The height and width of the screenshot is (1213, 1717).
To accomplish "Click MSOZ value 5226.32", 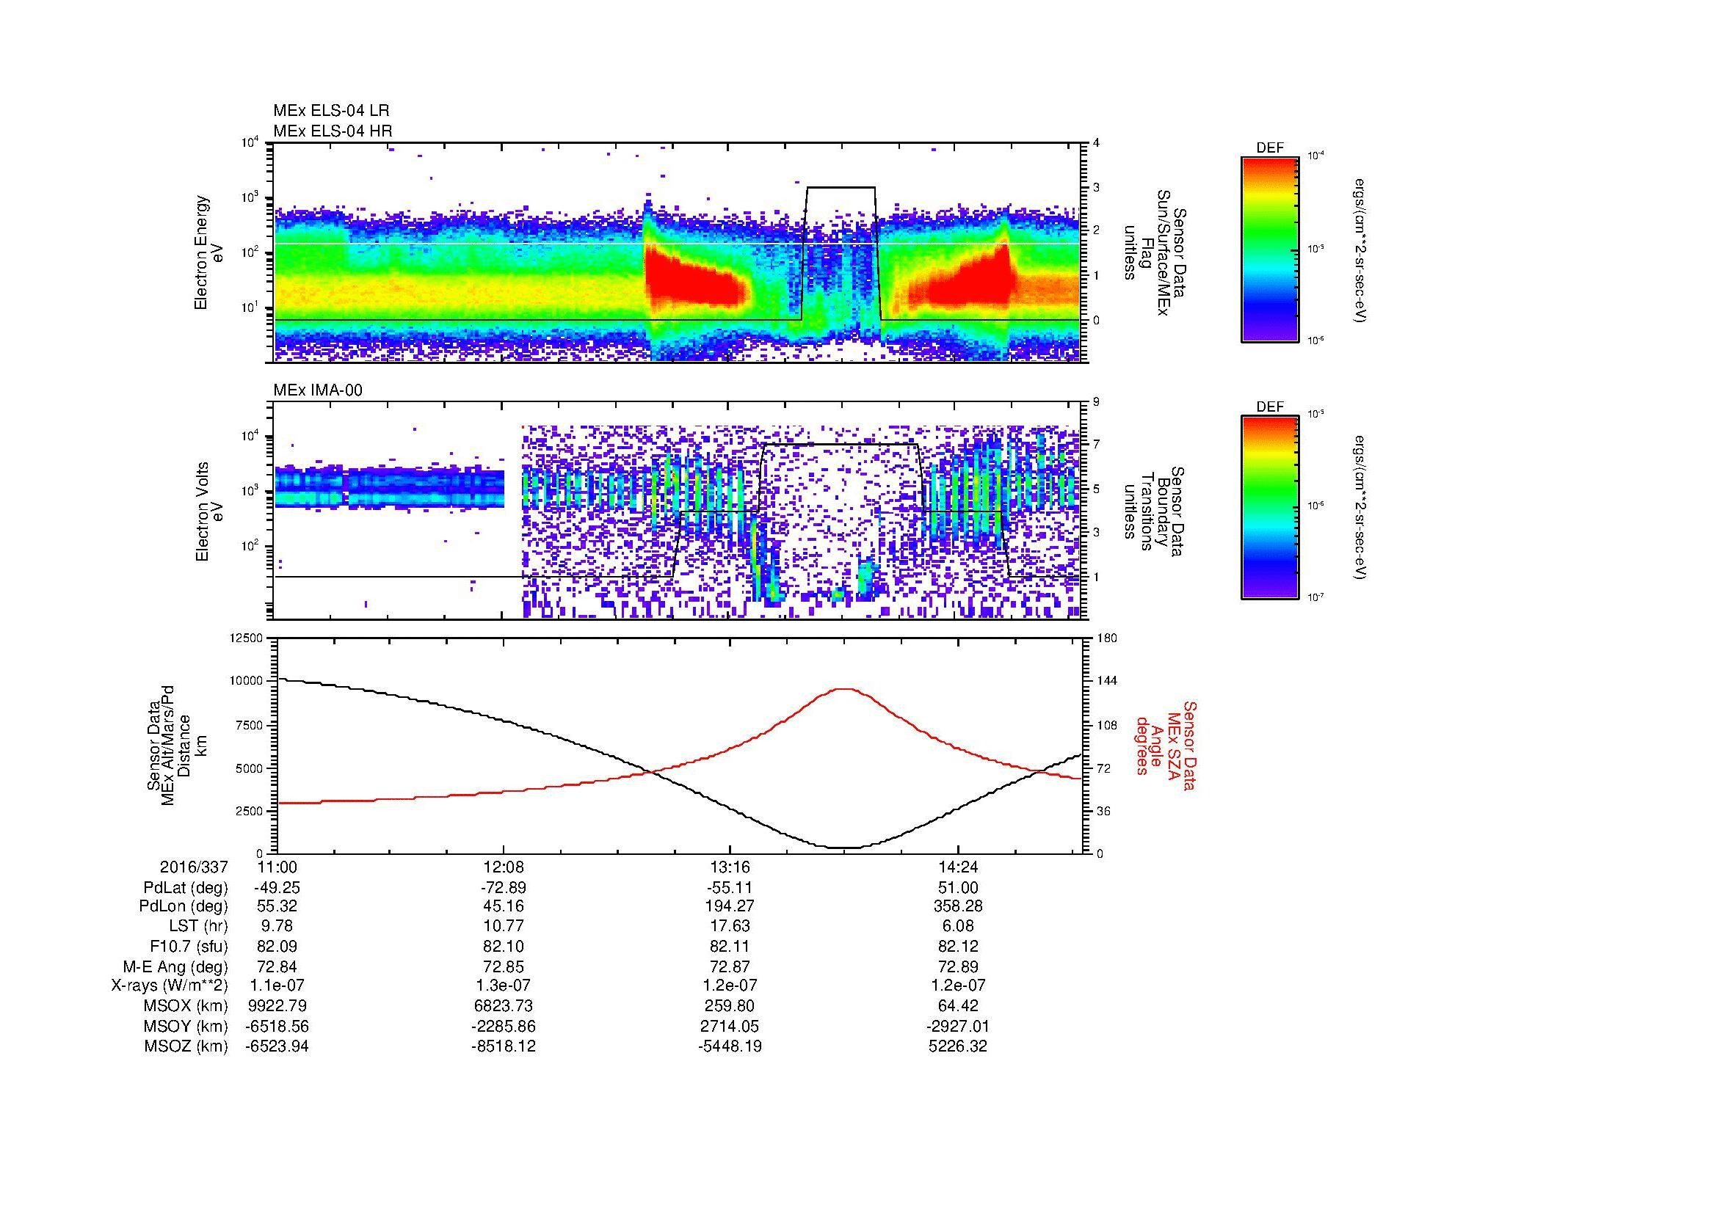I will [958, 1046].
